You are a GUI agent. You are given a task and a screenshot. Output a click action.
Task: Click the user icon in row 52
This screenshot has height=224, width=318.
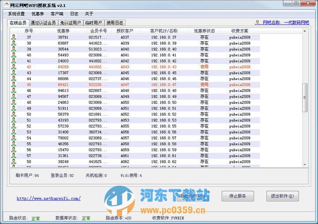(x=14, y=126)
